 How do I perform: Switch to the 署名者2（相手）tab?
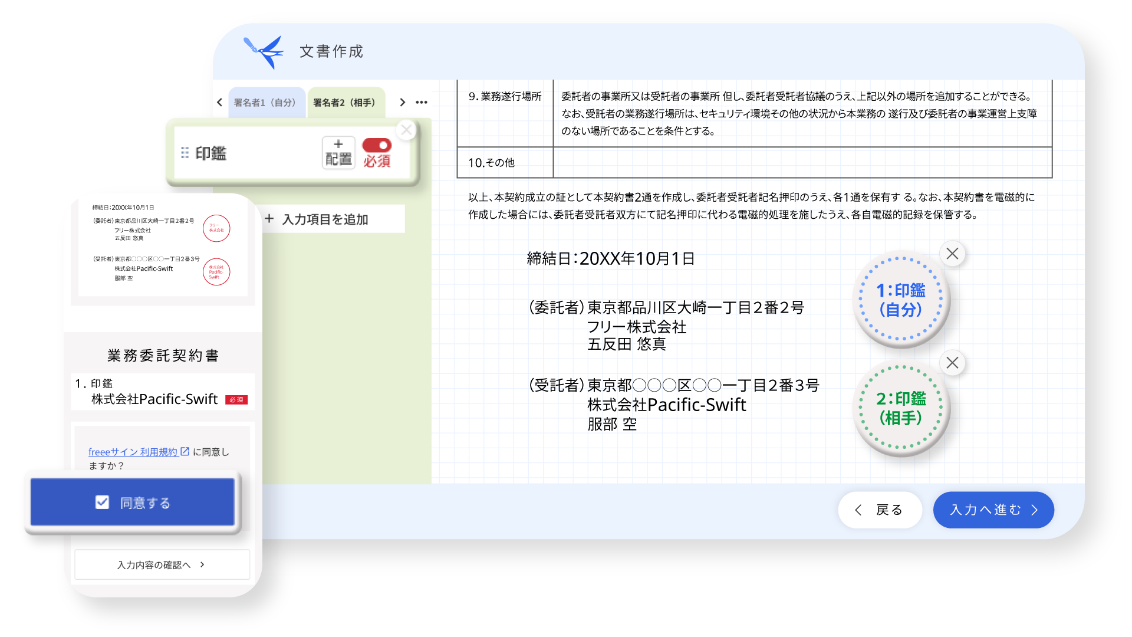pyautogui.click(x=346, y=102)
